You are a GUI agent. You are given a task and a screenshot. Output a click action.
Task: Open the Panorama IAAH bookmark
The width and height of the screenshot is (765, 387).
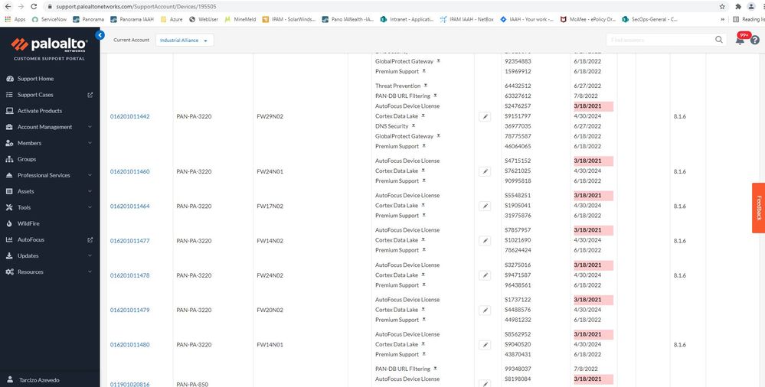(132, 19)
